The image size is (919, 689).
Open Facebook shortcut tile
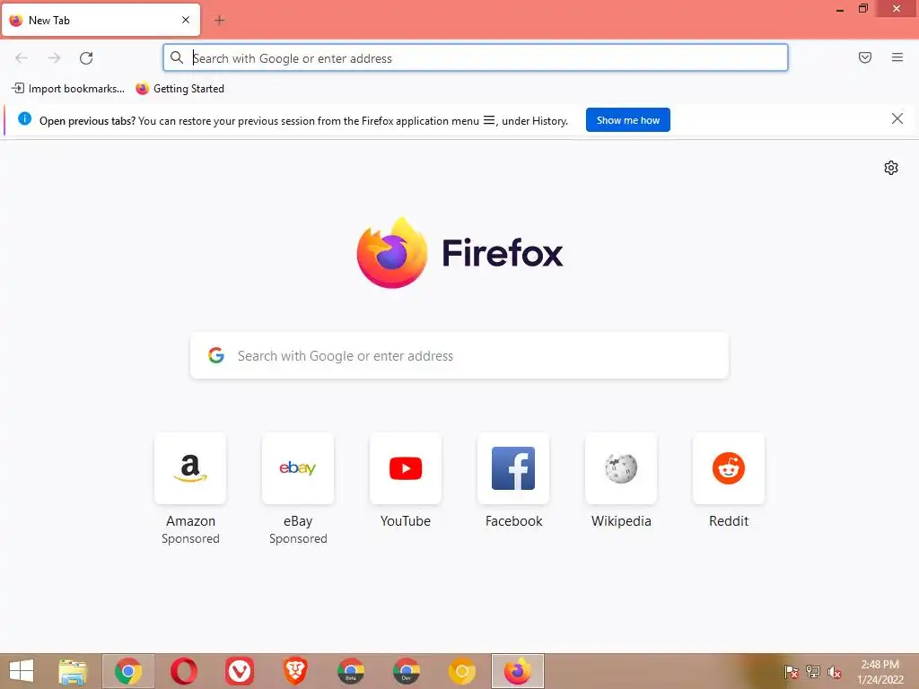513,468
